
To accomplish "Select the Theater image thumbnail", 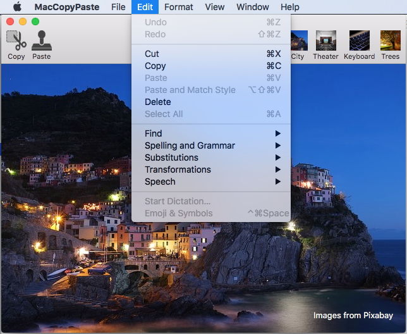I will (326, 40).
